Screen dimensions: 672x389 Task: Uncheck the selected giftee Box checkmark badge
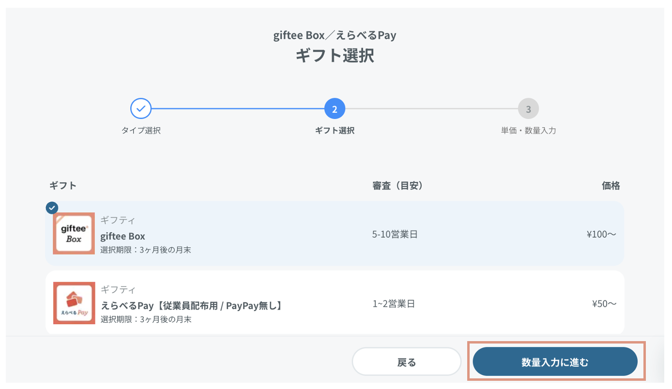pos(52,208)
